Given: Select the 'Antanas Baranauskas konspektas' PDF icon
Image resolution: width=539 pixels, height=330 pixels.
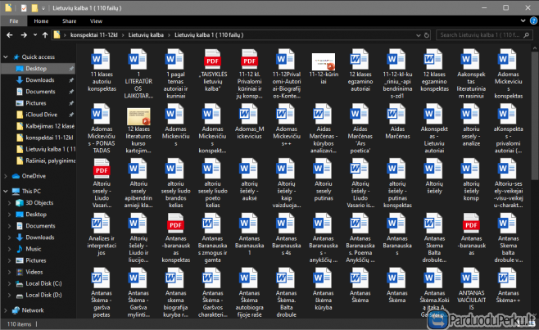Looking at the screenshot, I should (174, 224).
